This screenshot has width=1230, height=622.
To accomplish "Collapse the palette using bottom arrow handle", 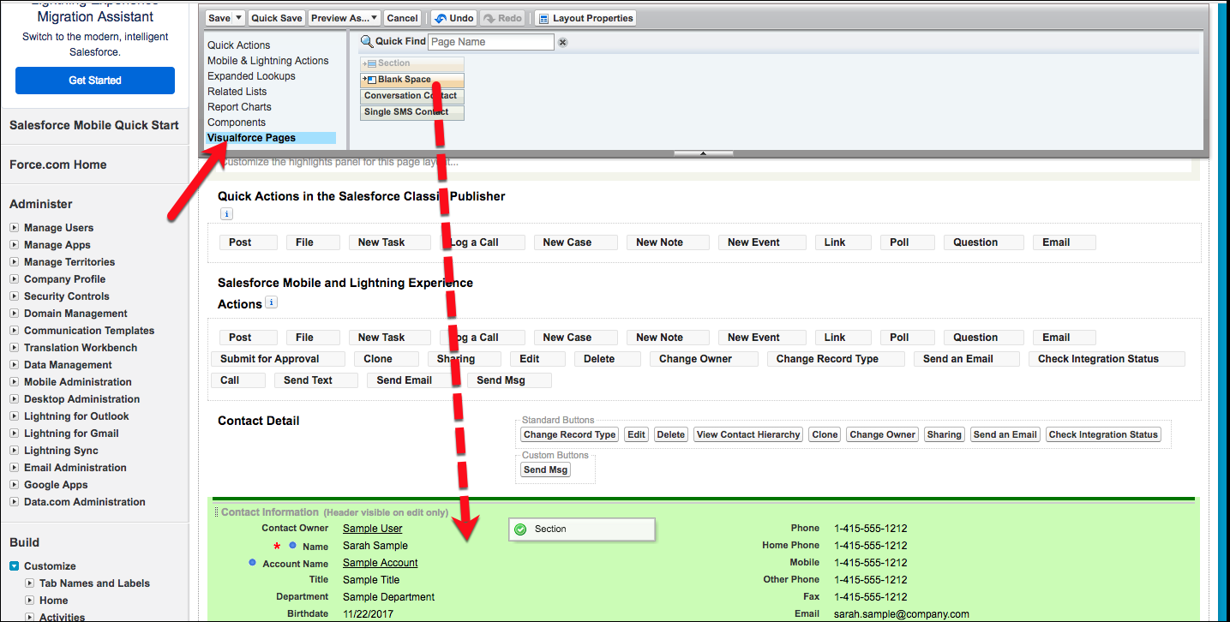I will click(x=703, y=153).
